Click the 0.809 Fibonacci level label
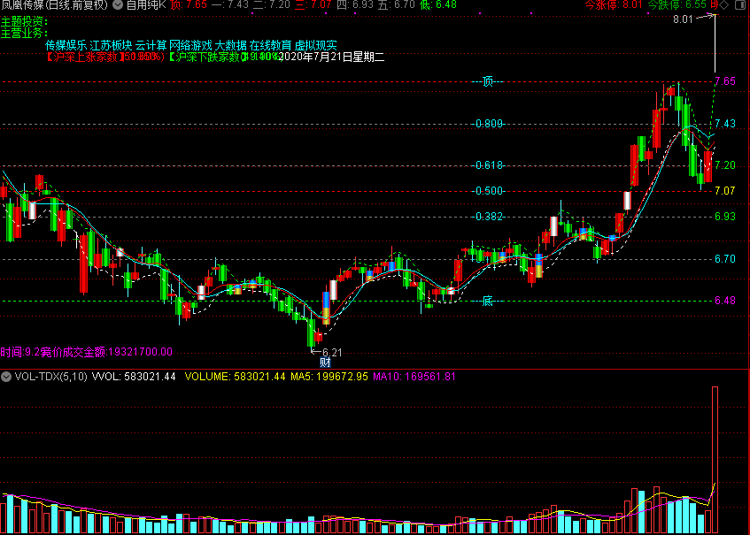 [x=490, y=124]
